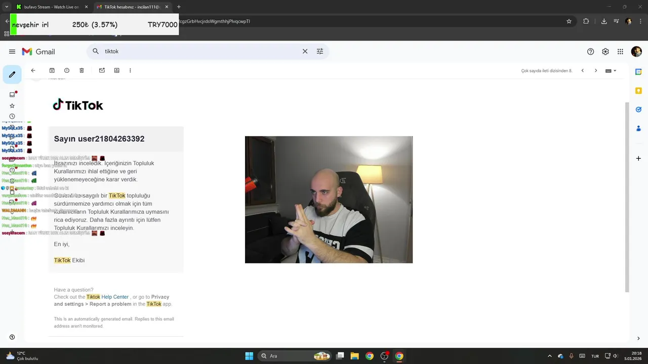648x364 pixels.
Task: Open TUR language input indicator
Action: (x=595, y=356)
